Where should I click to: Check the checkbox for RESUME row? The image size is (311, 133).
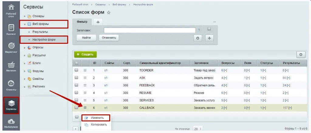[77, 93]
